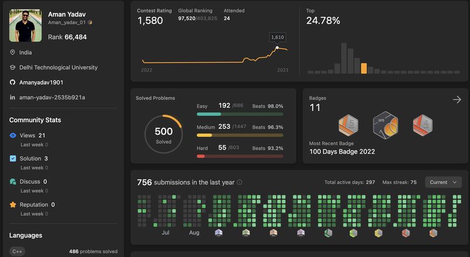Click the Easy problems progress bar
The width and height of the screenshot is (470, 257).
click(240, 114)
